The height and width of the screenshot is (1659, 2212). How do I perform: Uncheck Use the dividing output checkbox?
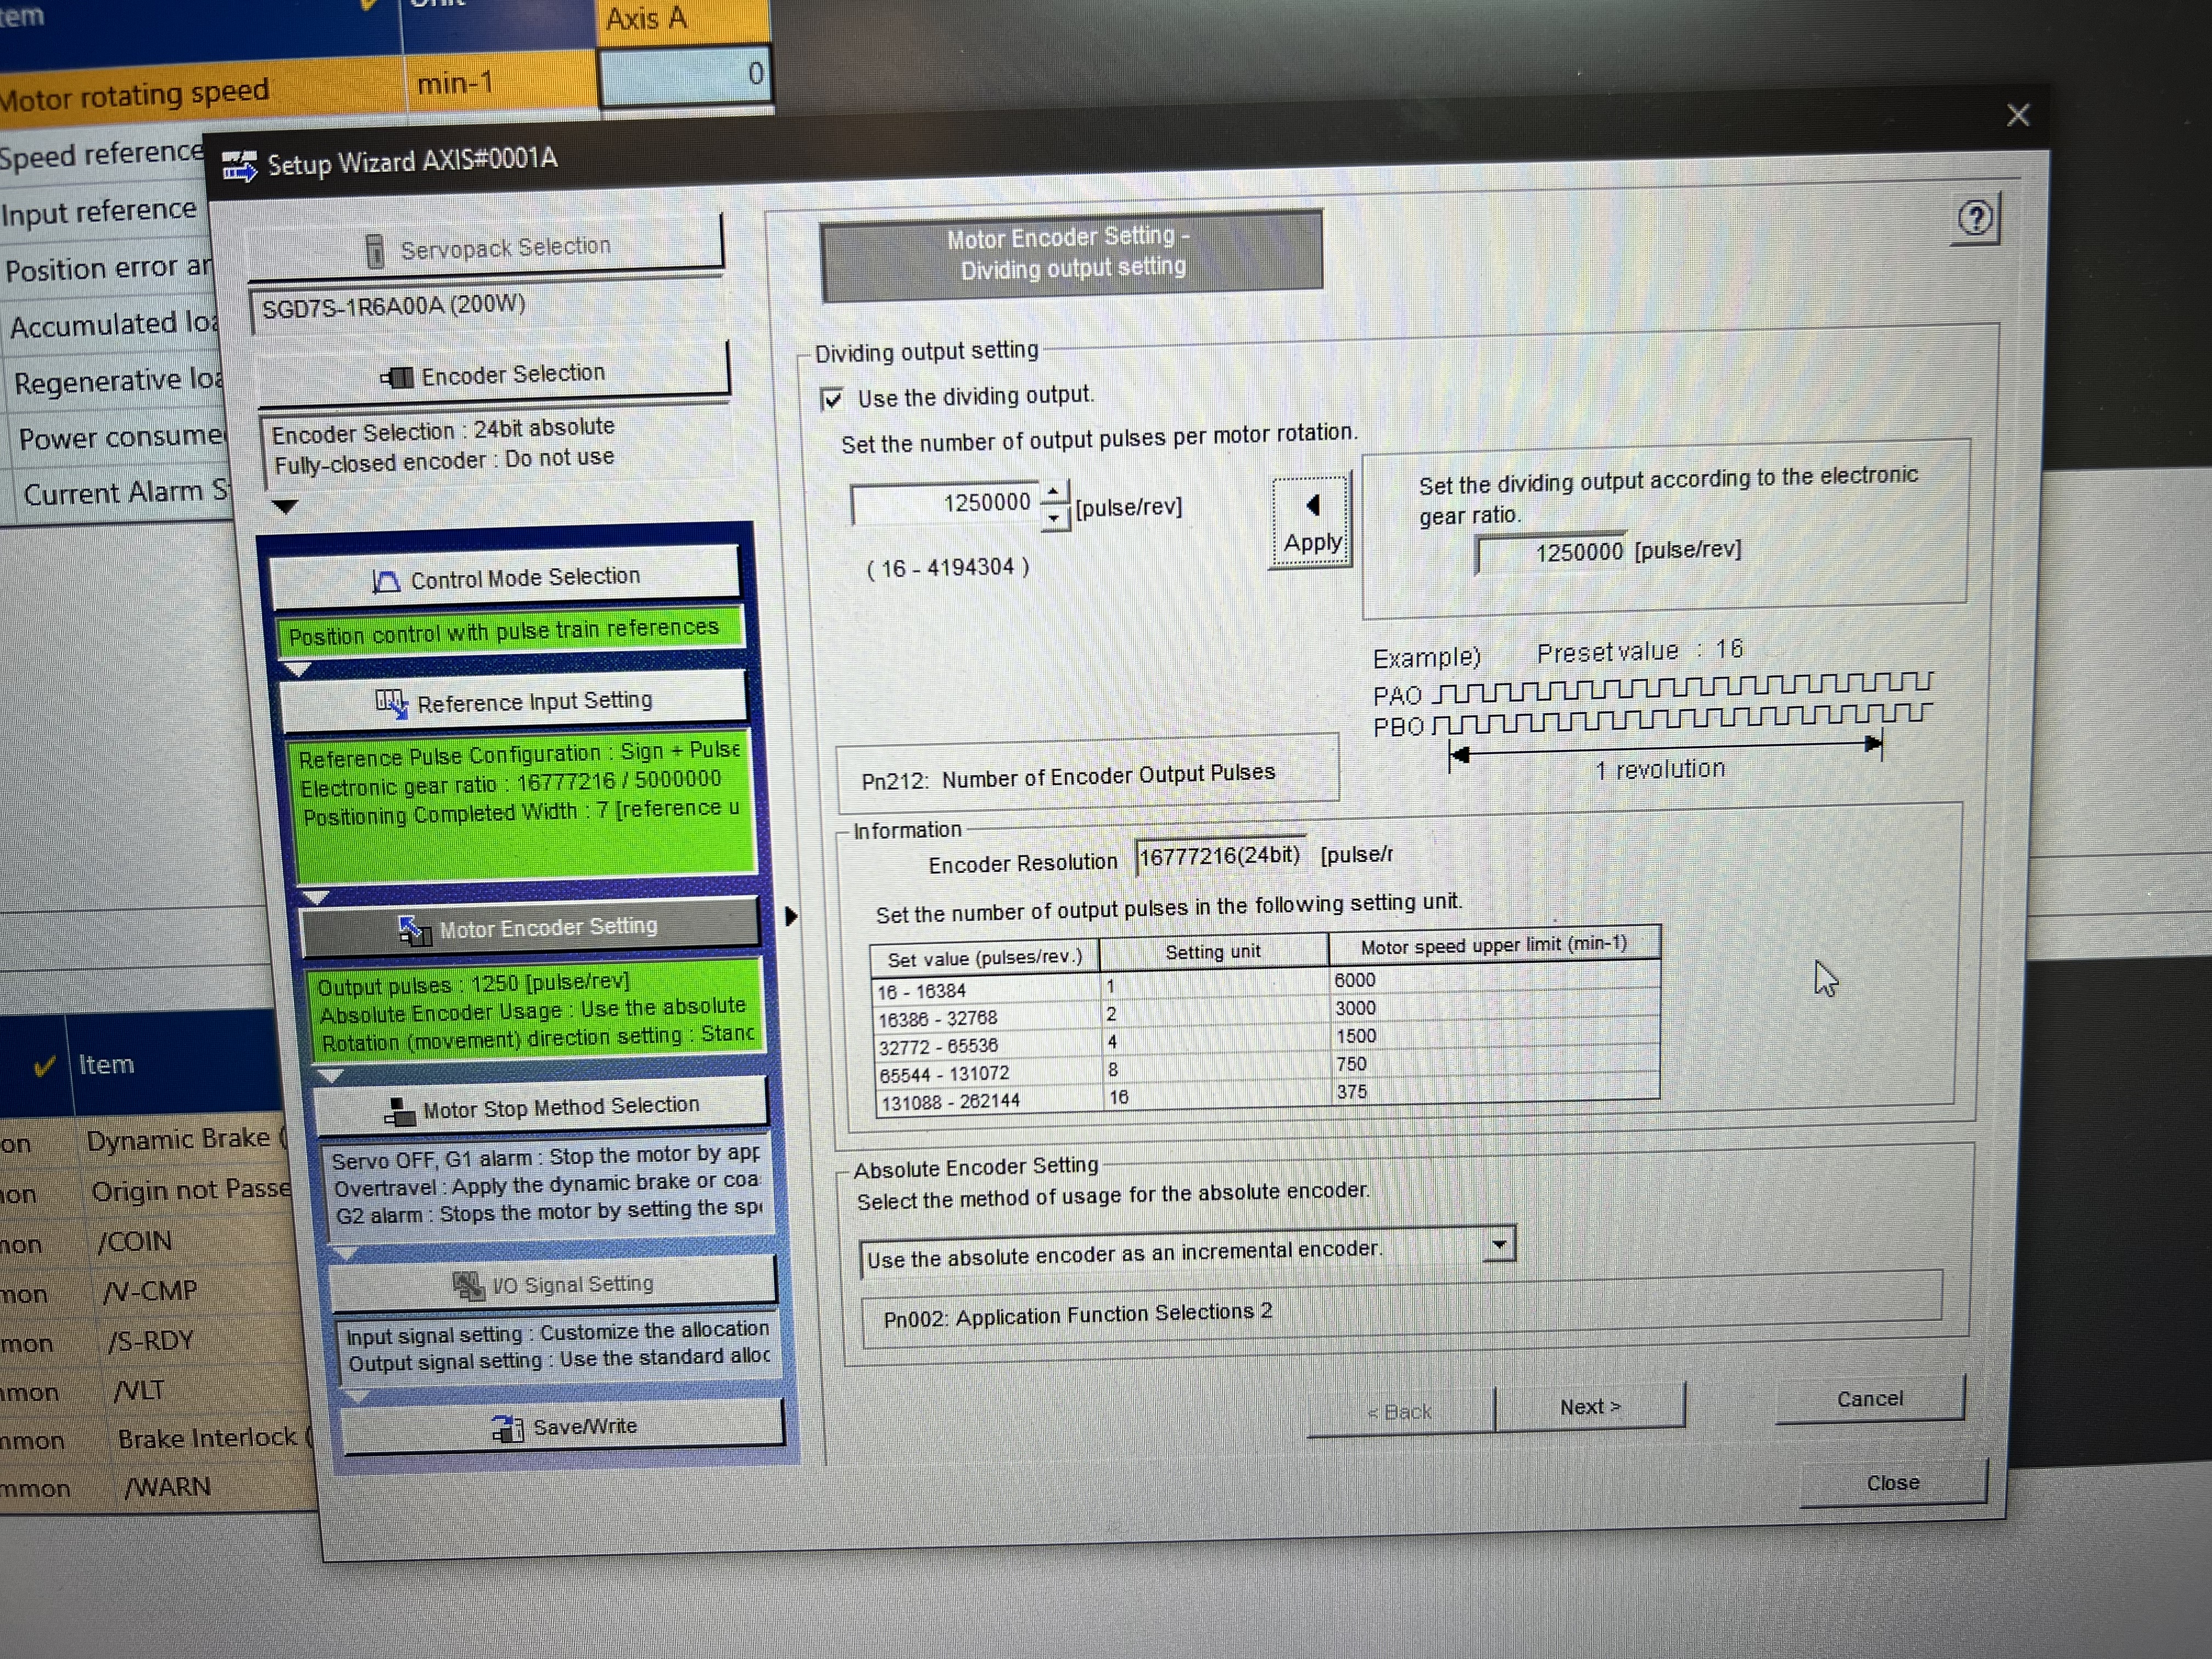[832, 400]
